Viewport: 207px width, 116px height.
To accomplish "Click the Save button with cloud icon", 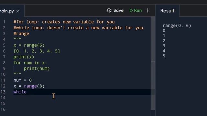I will coord(115,11).
